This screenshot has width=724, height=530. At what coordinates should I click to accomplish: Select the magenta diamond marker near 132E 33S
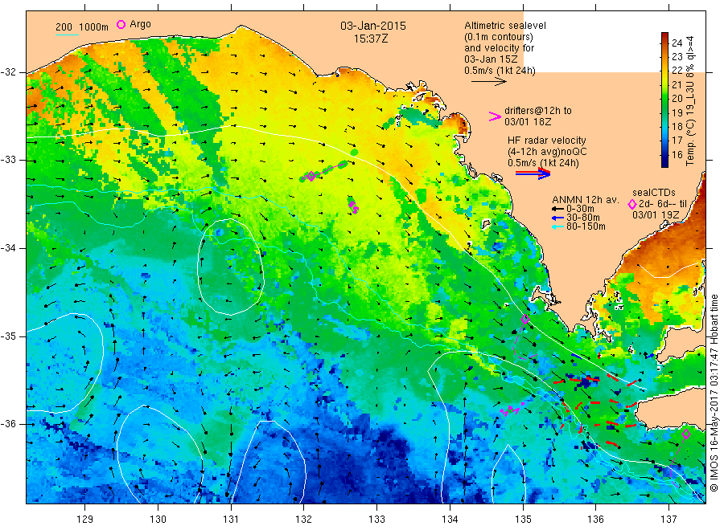311,176
